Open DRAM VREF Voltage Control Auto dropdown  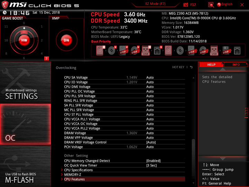point(151,142)
